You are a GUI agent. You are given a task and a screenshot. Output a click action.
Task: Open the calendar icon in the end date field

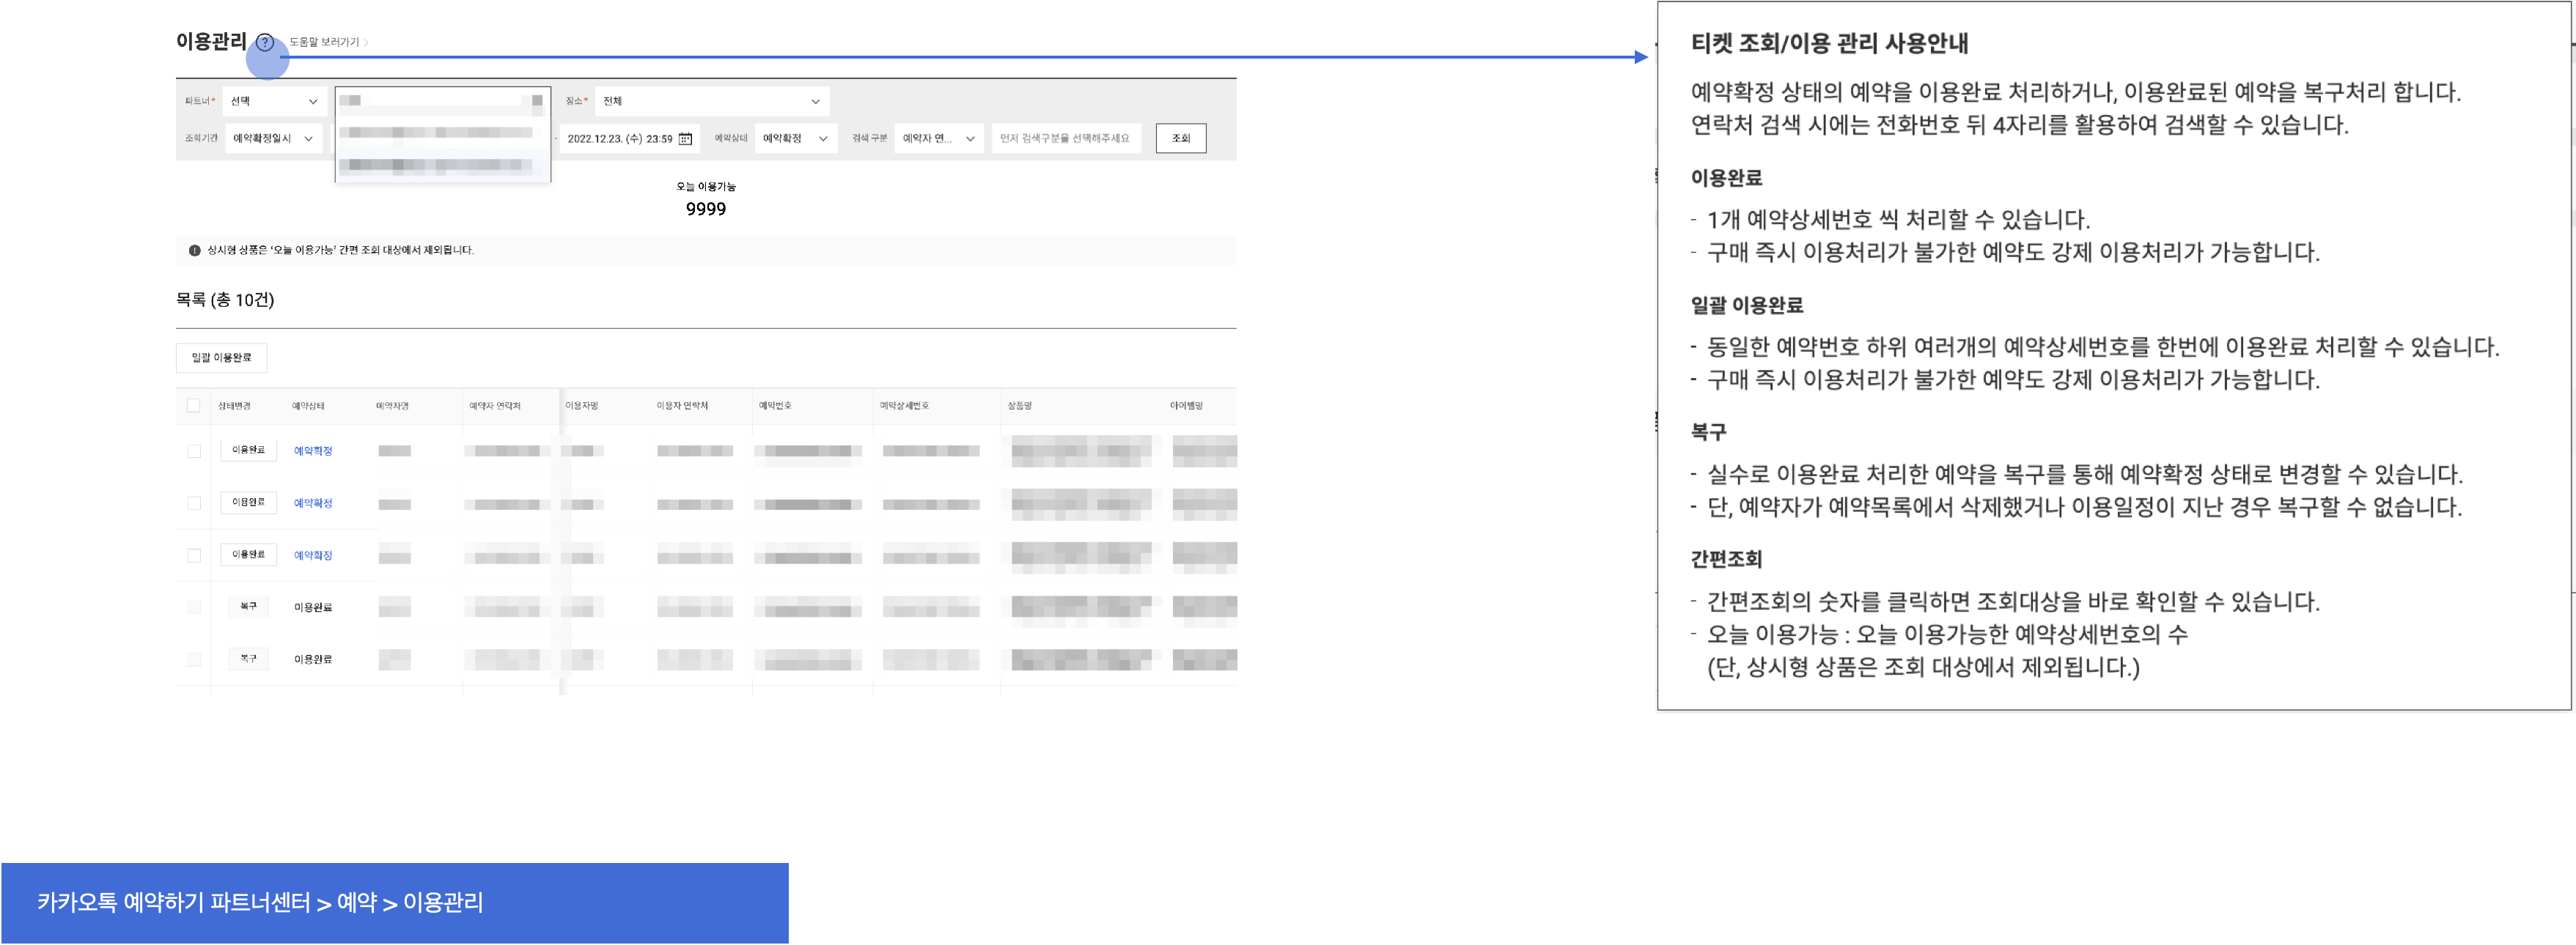685,139
